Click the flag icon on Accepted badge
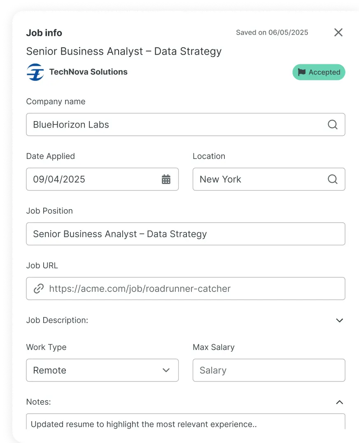 tap(302, 72)
